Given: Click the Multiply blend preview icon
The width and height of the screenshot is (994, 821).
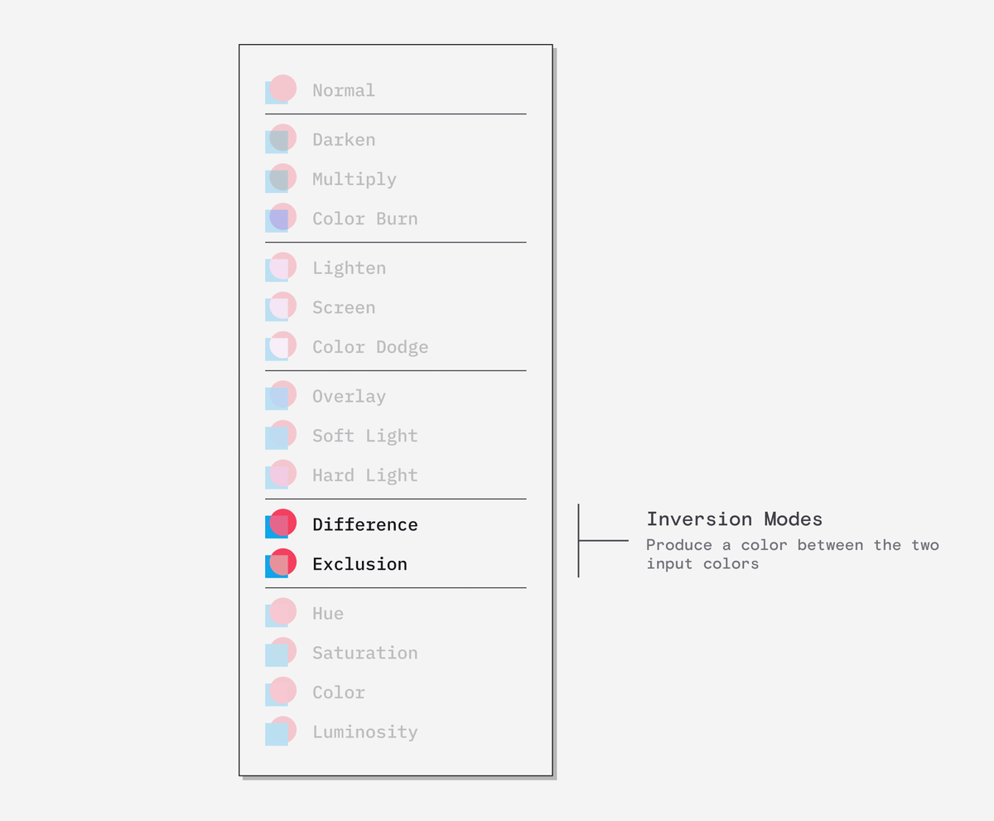Looking at the screenshot, I should tap(280, 179).
